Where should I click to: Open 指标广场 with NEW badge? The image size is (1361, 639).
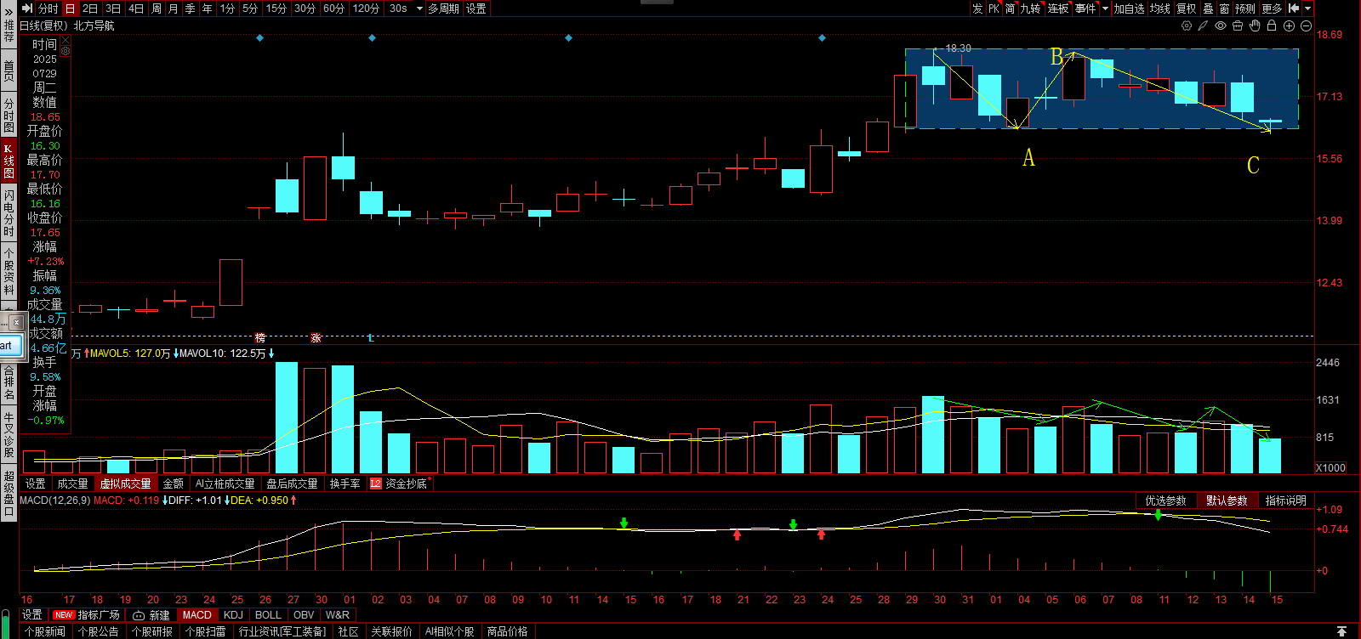(x=86, y=615)
